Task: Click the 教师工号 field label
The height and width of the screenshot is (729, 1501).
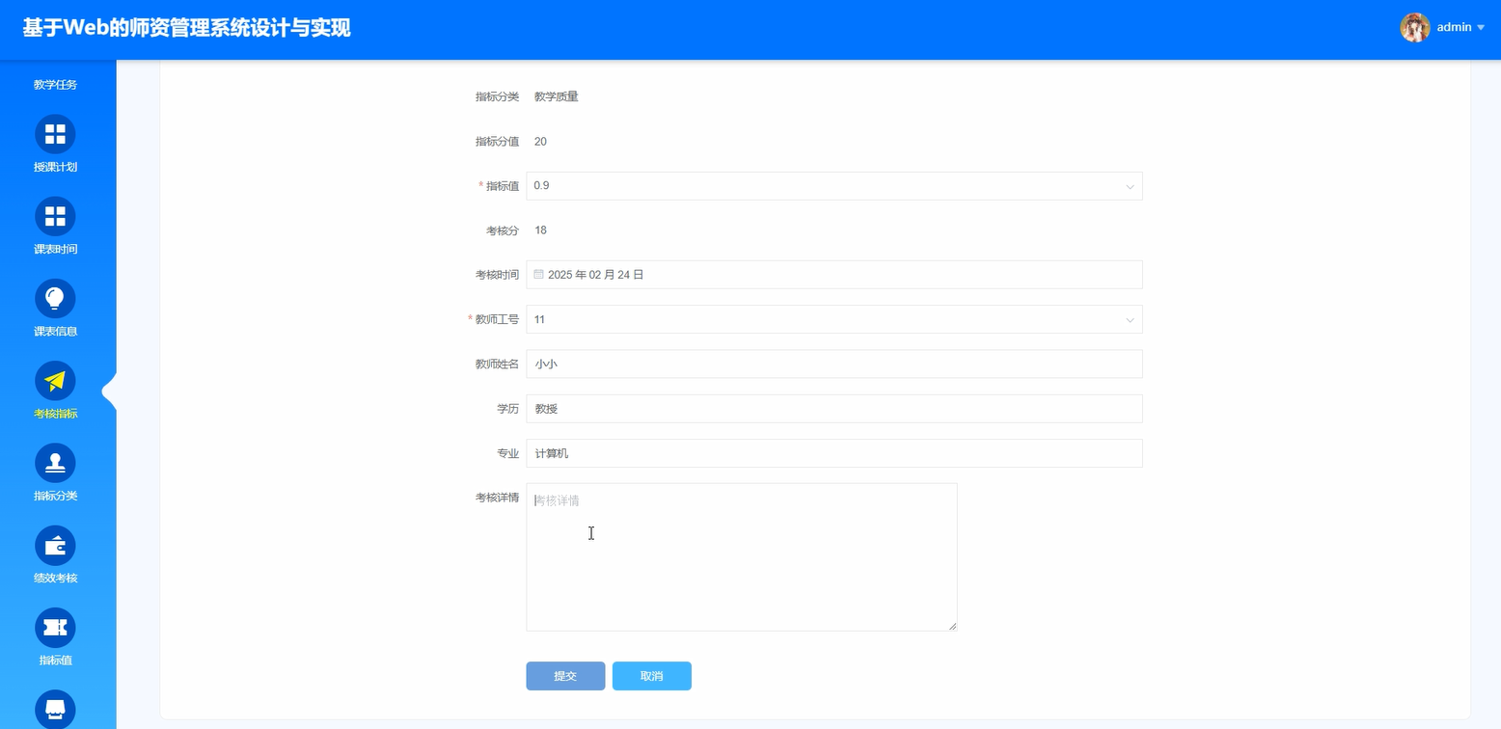Action: pyautogui.click(x=497, y=319)
